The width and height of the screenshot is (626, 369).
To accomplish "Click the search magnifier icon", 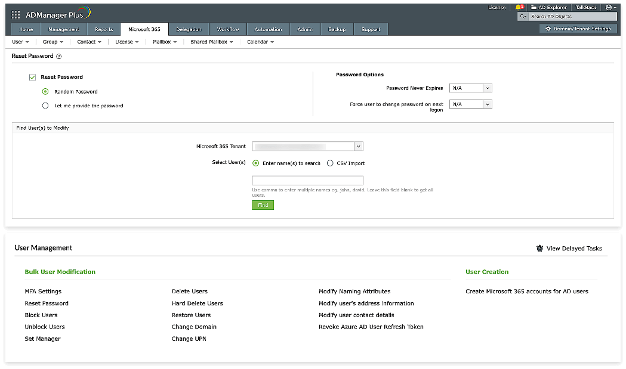I will point(522,16).
